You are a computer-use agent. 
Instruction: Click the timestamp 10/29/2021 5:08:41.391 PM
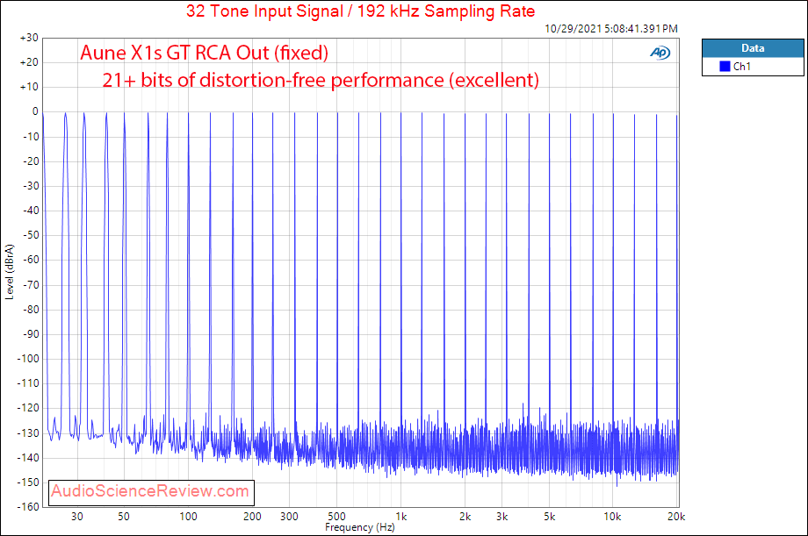(x=611, y=29)
